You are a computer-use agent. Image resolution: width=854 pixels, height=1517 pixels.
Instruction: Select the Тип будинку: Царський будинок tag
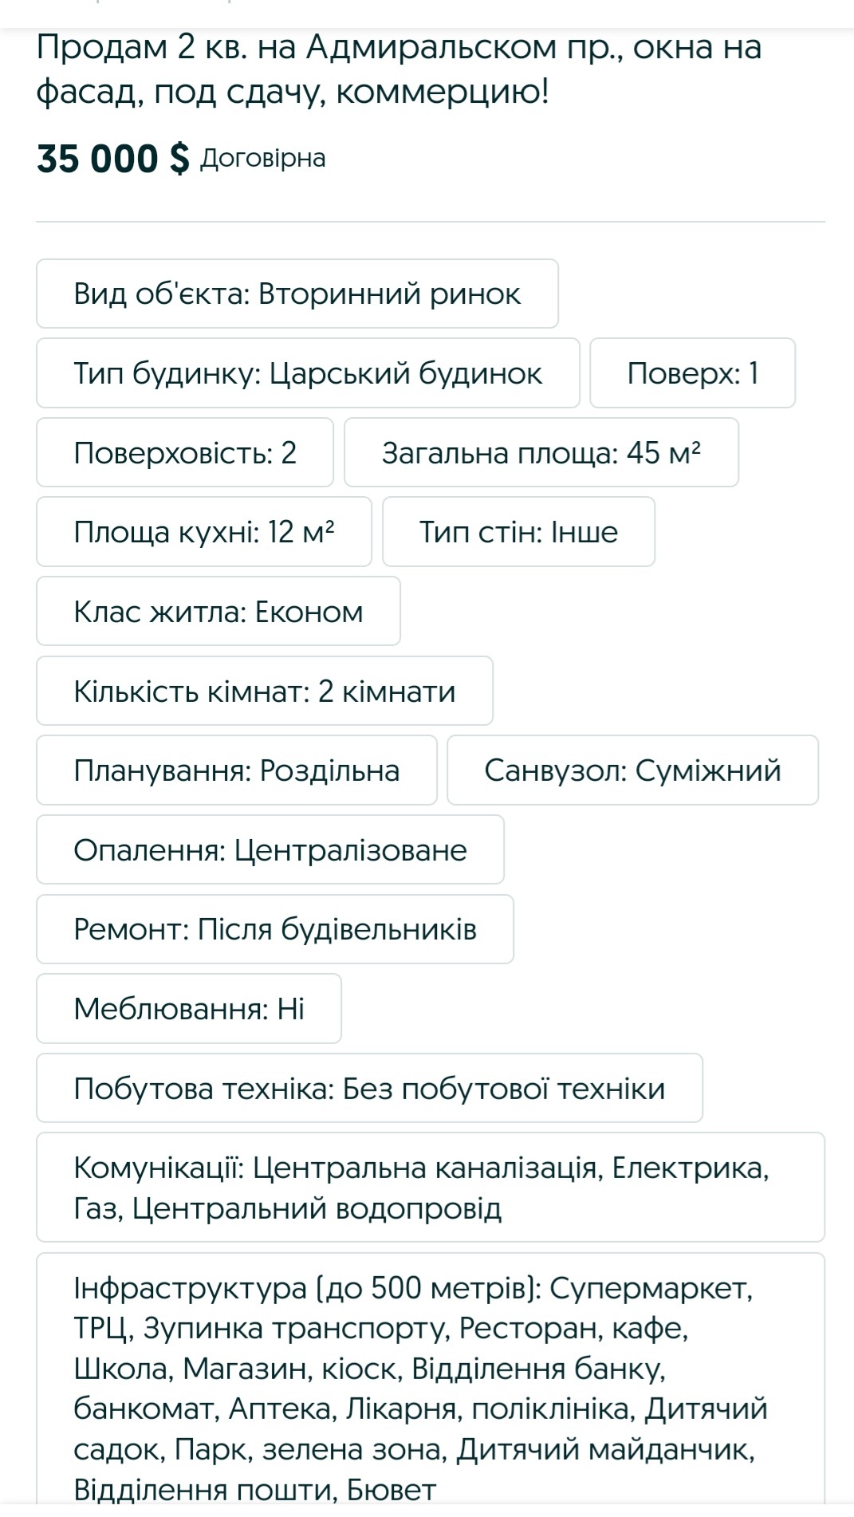point(308,373)
